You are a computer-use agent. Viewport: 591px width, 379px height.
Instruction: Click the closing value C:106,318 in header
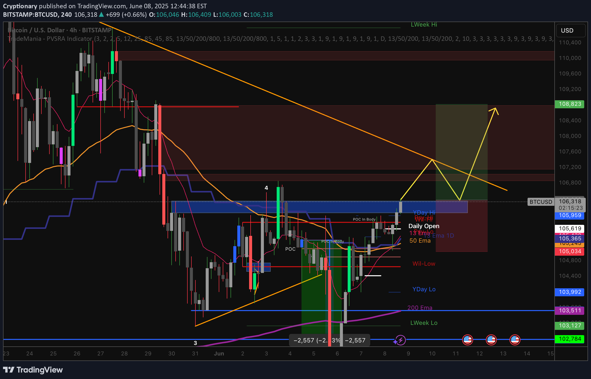(258, 15)
